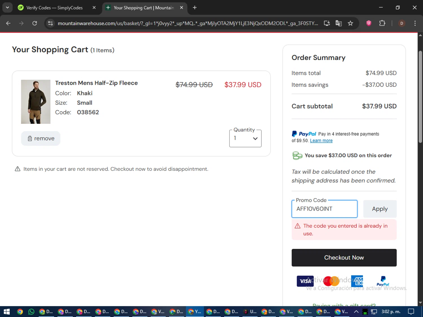View site information icon in address bar

(50, 23)
